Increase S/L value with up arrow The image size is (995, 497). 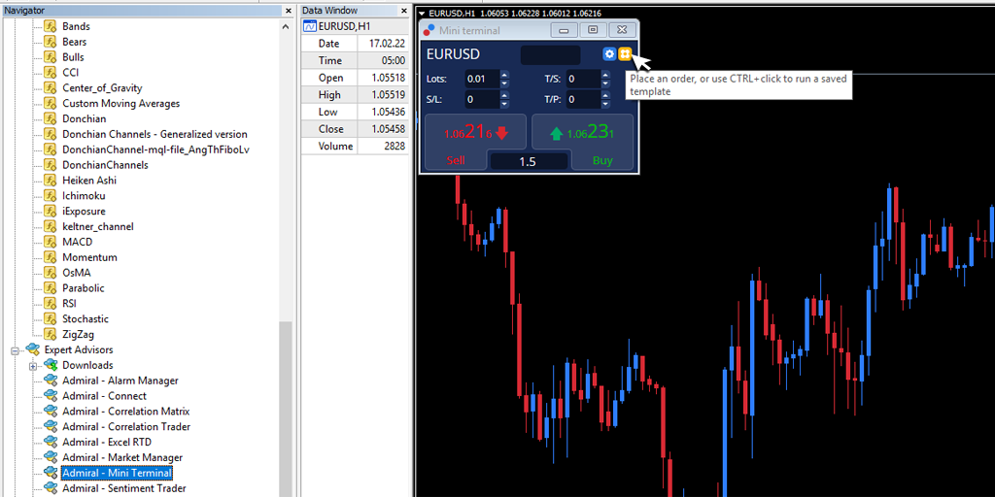504,96
